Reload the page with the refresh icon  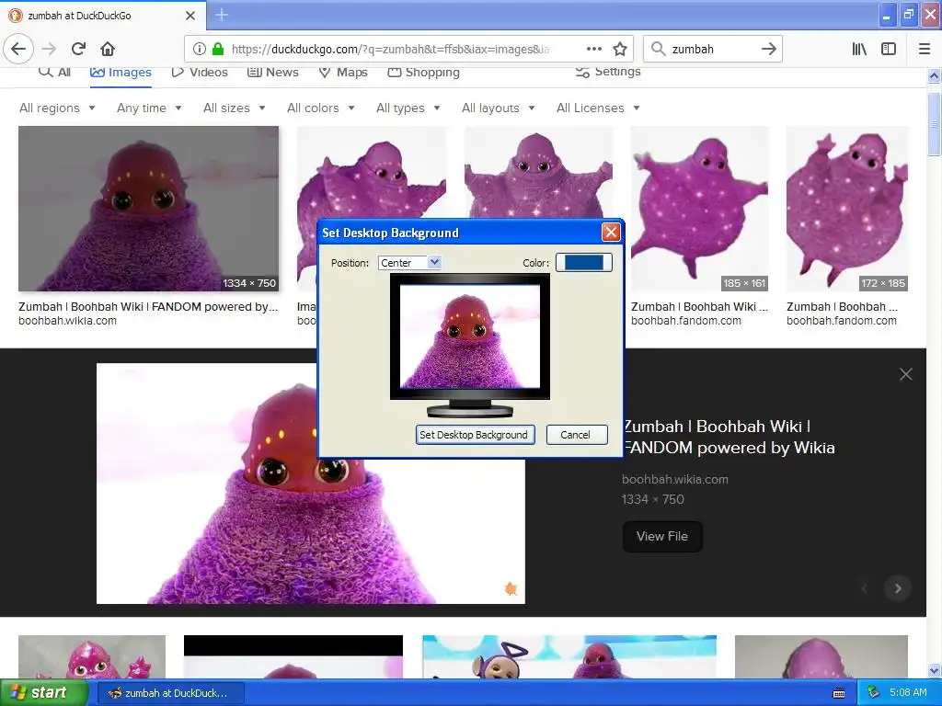79,49
